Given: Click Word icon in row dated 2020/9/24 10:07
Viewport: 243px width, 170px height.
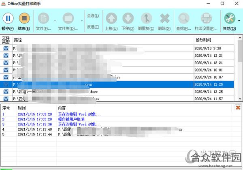Looking at the screenshot, I should 6,77.
